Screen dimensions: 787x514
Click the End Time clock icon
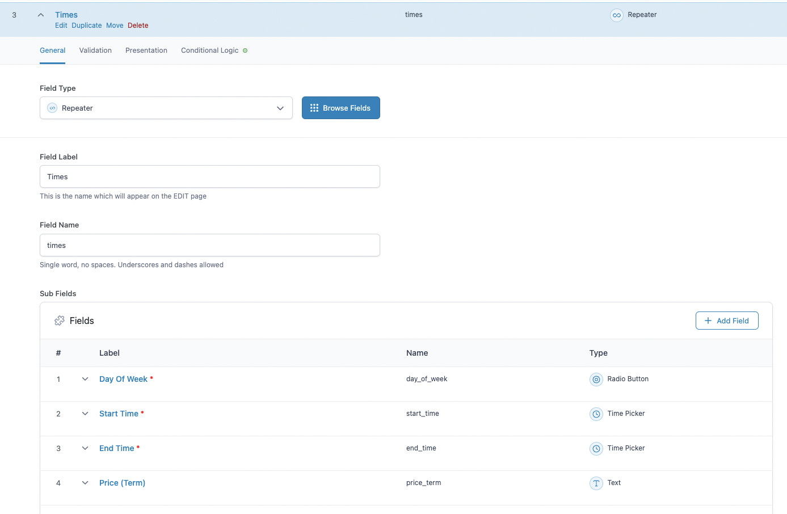point(596,449)
